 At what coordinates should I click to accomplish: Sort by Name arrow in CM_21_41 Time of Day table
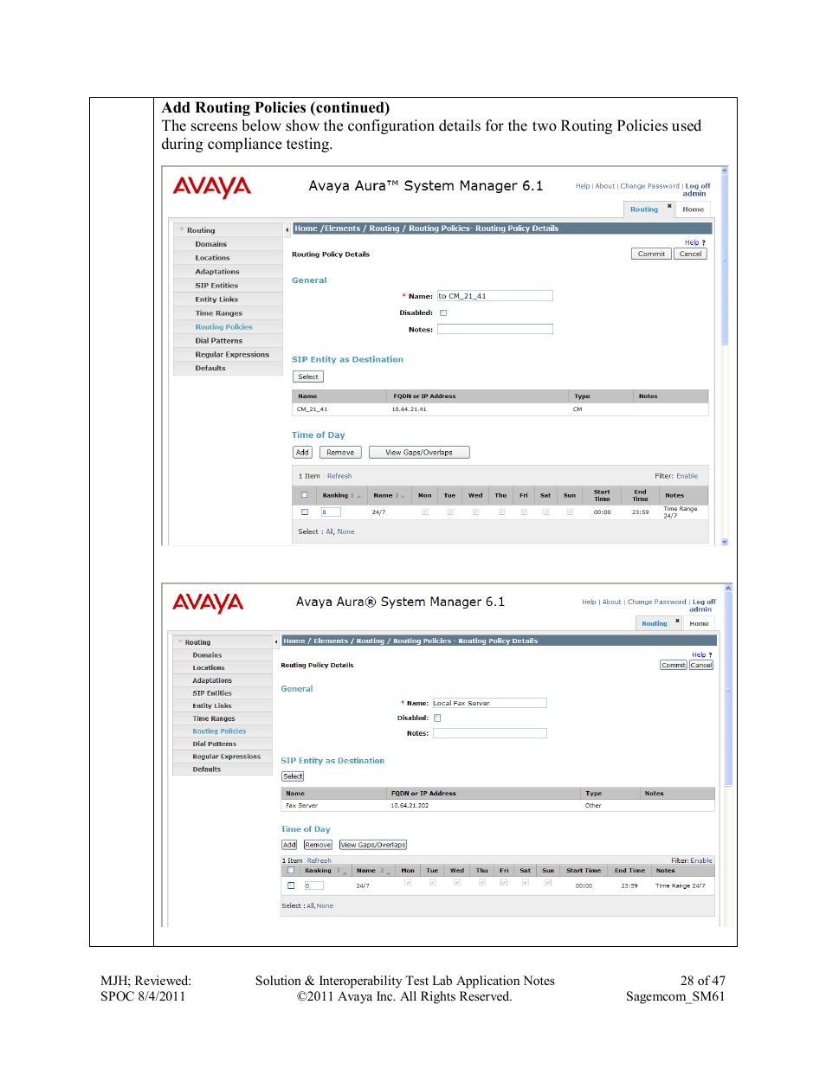coord(403,496)
